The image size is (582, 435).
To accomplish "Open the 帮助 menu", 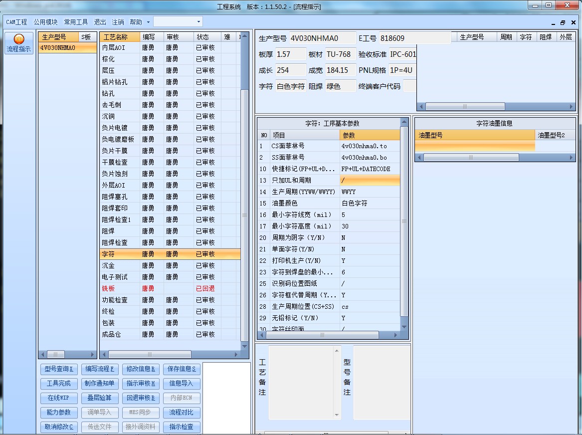I will click(x=136, y=22).
